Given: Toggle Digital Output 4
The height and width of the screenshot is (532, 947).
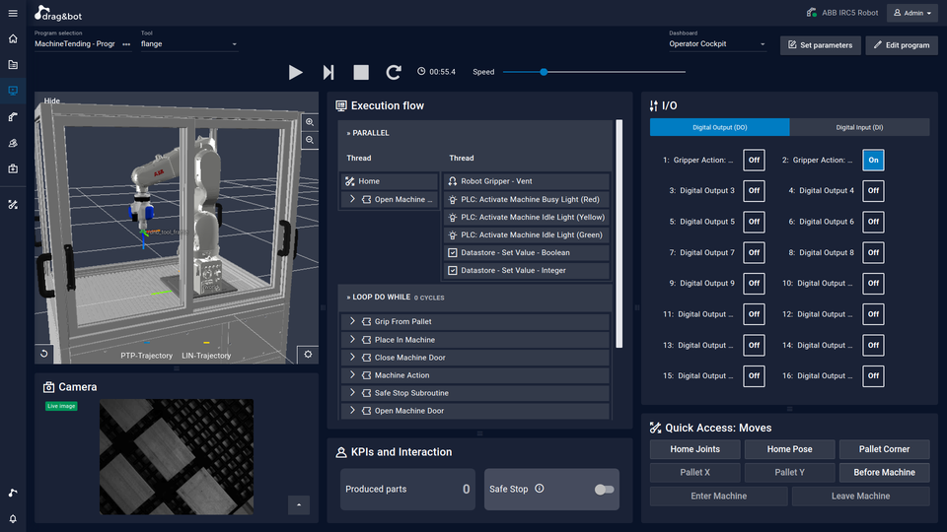Looking at the screenshot, I should tap(873, 190).
